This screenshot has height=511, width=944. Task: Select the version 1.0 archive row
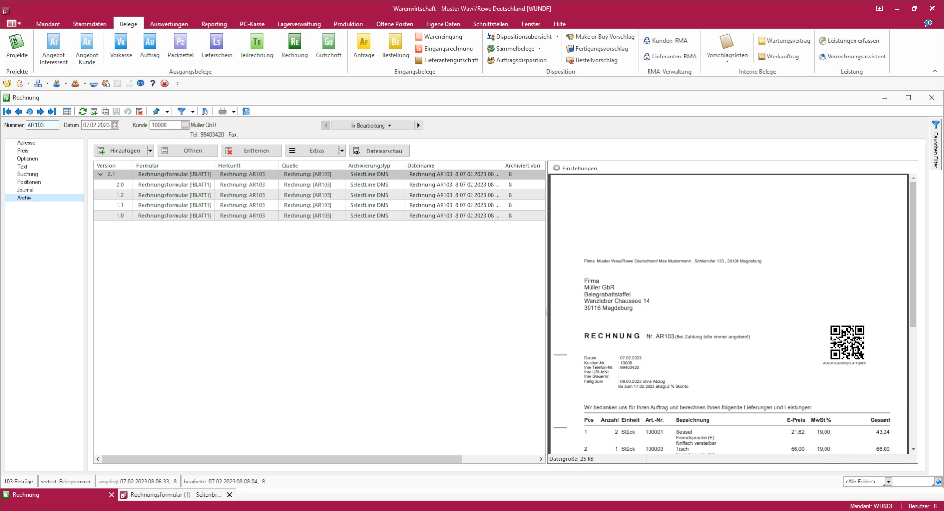(x=319, y=216)
